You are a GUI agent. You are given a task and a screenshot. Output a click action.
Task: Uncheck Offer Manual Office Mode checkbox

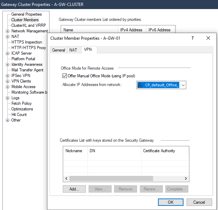[64, 76]
